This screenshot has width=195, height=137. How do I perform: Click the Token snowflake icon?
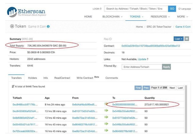12,26
